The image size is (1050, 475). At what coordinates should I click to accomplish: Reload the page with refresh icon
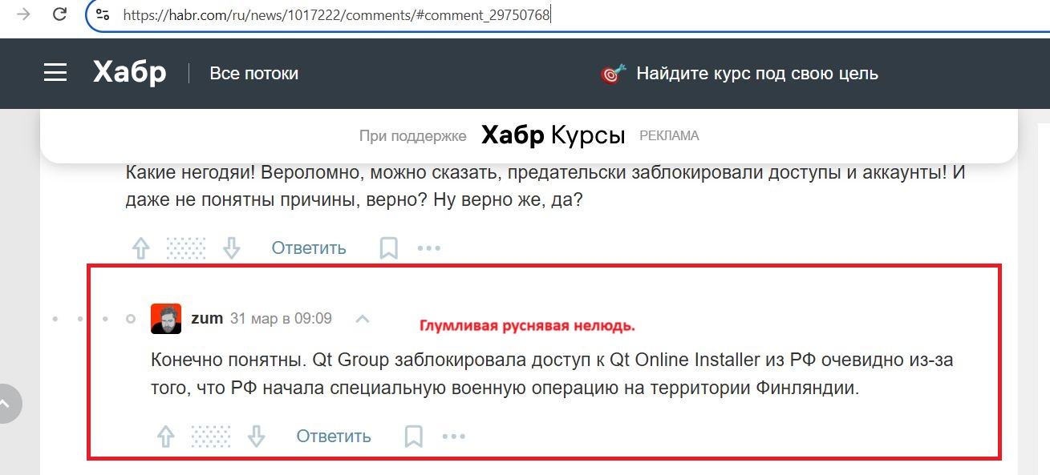[x=59, y=14]
